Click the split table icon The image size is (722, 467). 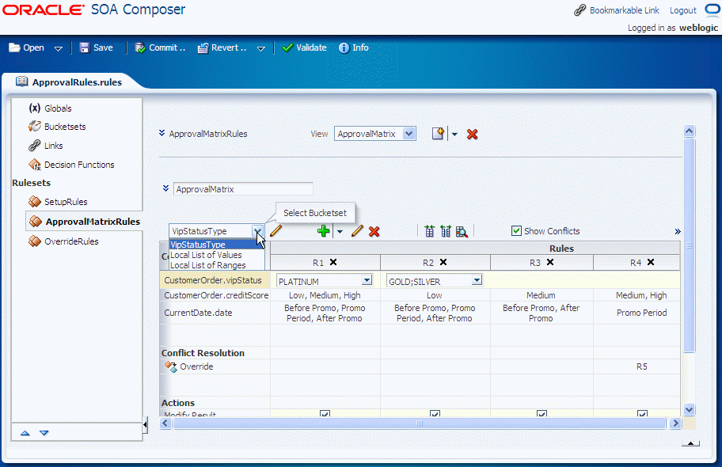(446, 231)
